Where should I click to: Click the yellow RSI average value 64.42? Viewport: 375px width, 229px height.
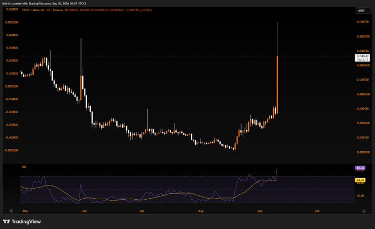tap(360, 180)
